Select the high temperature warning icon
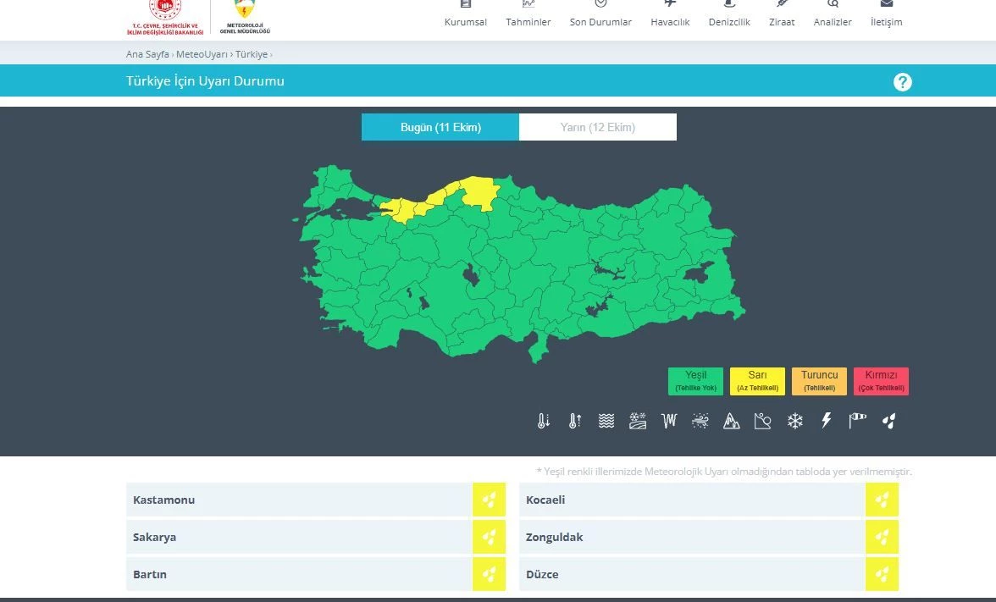This screenshot has width=996, height=602. click(575, 421)
